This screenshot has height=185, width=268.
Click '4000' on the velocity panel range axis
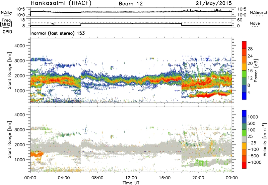(x=19, y=115)
